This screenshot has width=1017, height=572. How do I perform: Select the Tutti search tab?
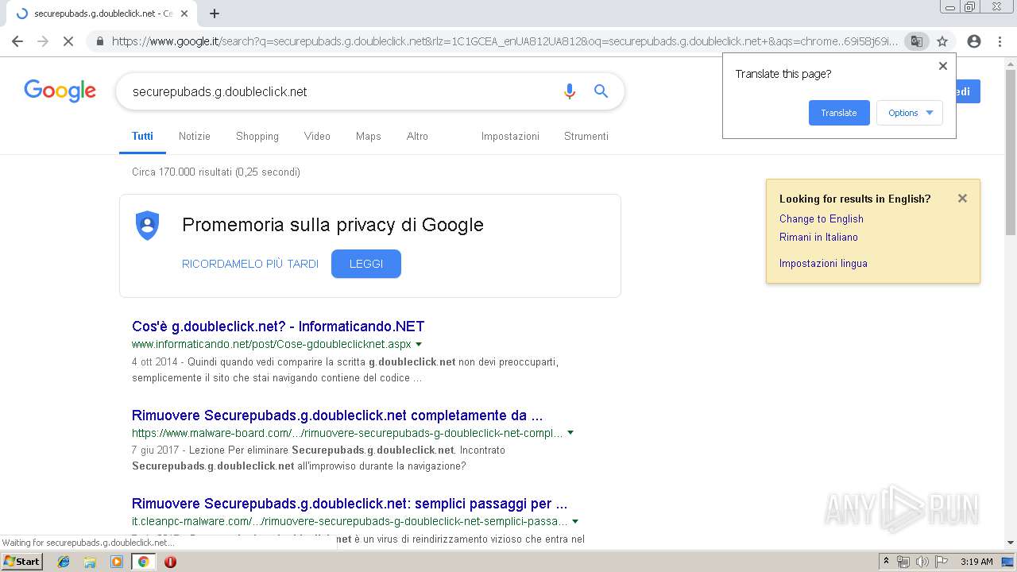click(x=142, y=137)
